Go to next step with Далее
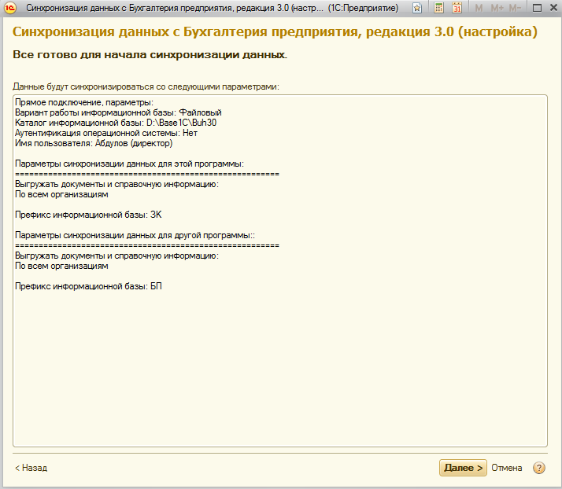562x489 pixels. coord(463,468)
